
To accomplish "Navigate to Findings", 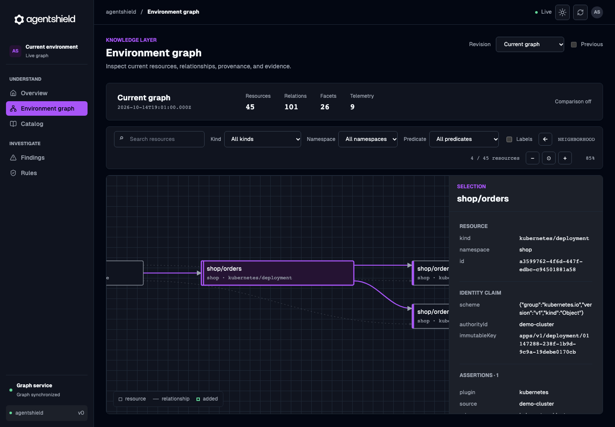I will [47, 158].
